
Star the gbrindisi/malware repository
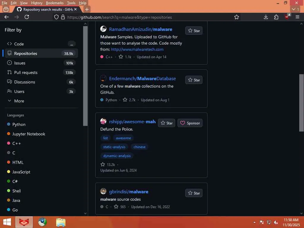pos(194,193)
